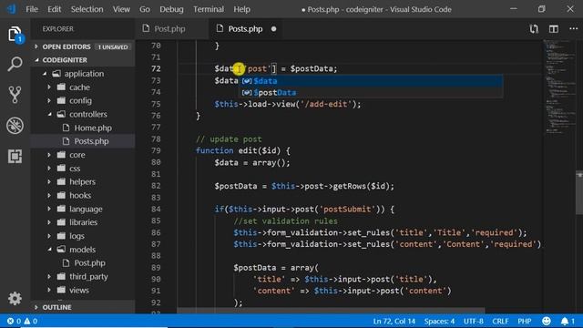583x328 pixels.
Task: Collapse the CODEIGNITER root folder
Action: pyautogui.click(x=83, y=60)
